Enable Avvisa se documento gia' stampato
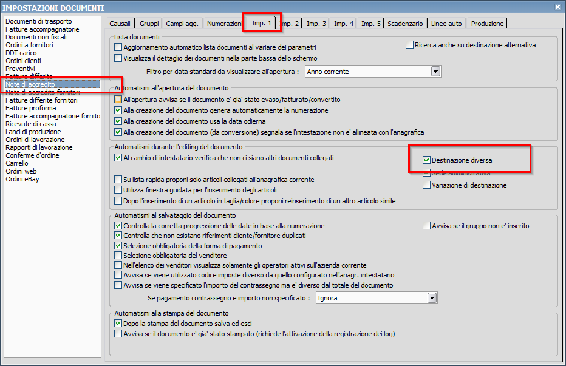The image size is (566, 366). [118, 333]
